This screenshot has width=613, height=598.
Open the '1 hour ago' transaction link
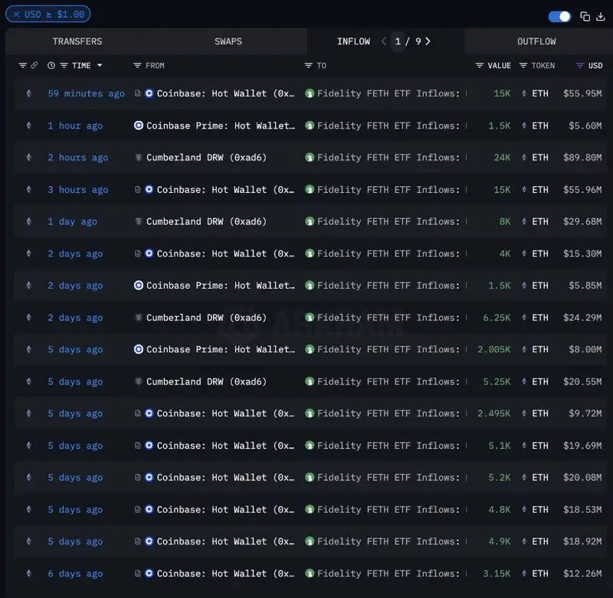coord(75,126)
